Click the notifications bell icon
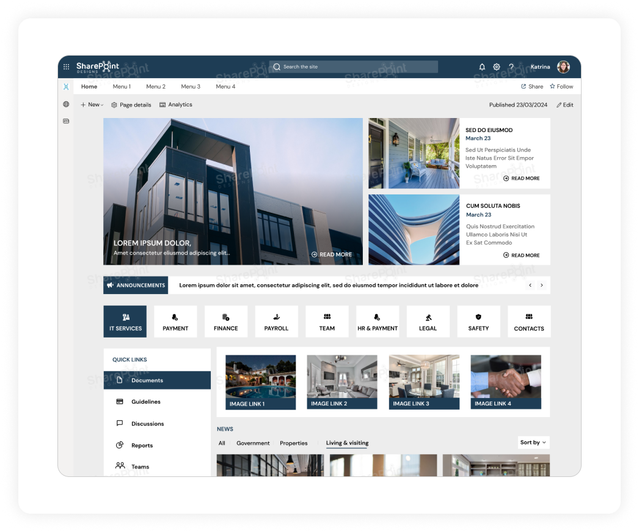 pyautogui.click(x=482, y=67)
